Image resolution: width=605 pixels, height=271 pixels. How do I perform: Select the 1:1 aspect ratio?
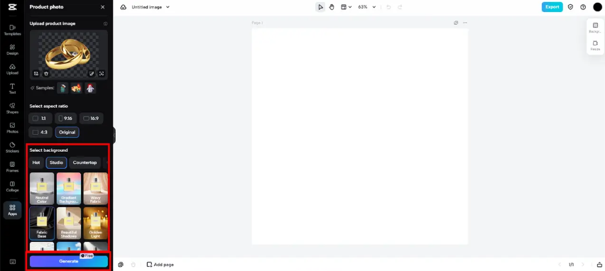pos(40,118)
